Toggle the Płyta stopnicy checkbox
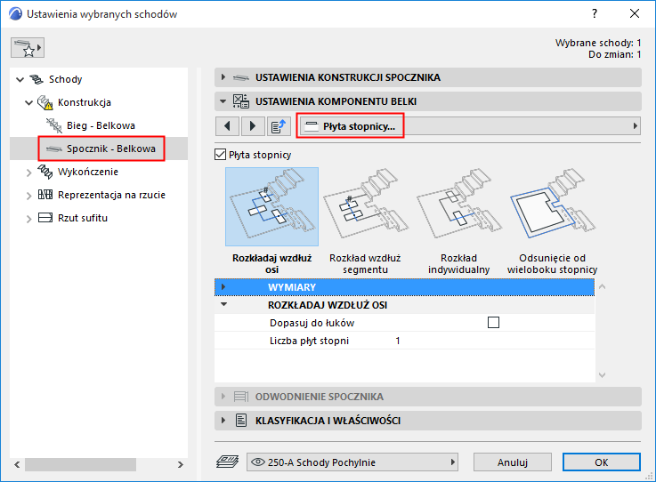The image size is (656, 482). click(221, 155)
